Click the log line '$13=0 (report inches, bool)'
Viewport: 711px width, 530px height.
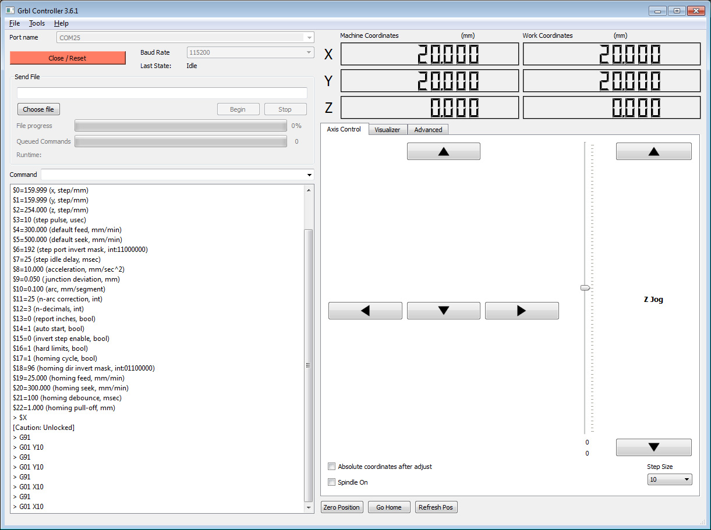[54, 319]
